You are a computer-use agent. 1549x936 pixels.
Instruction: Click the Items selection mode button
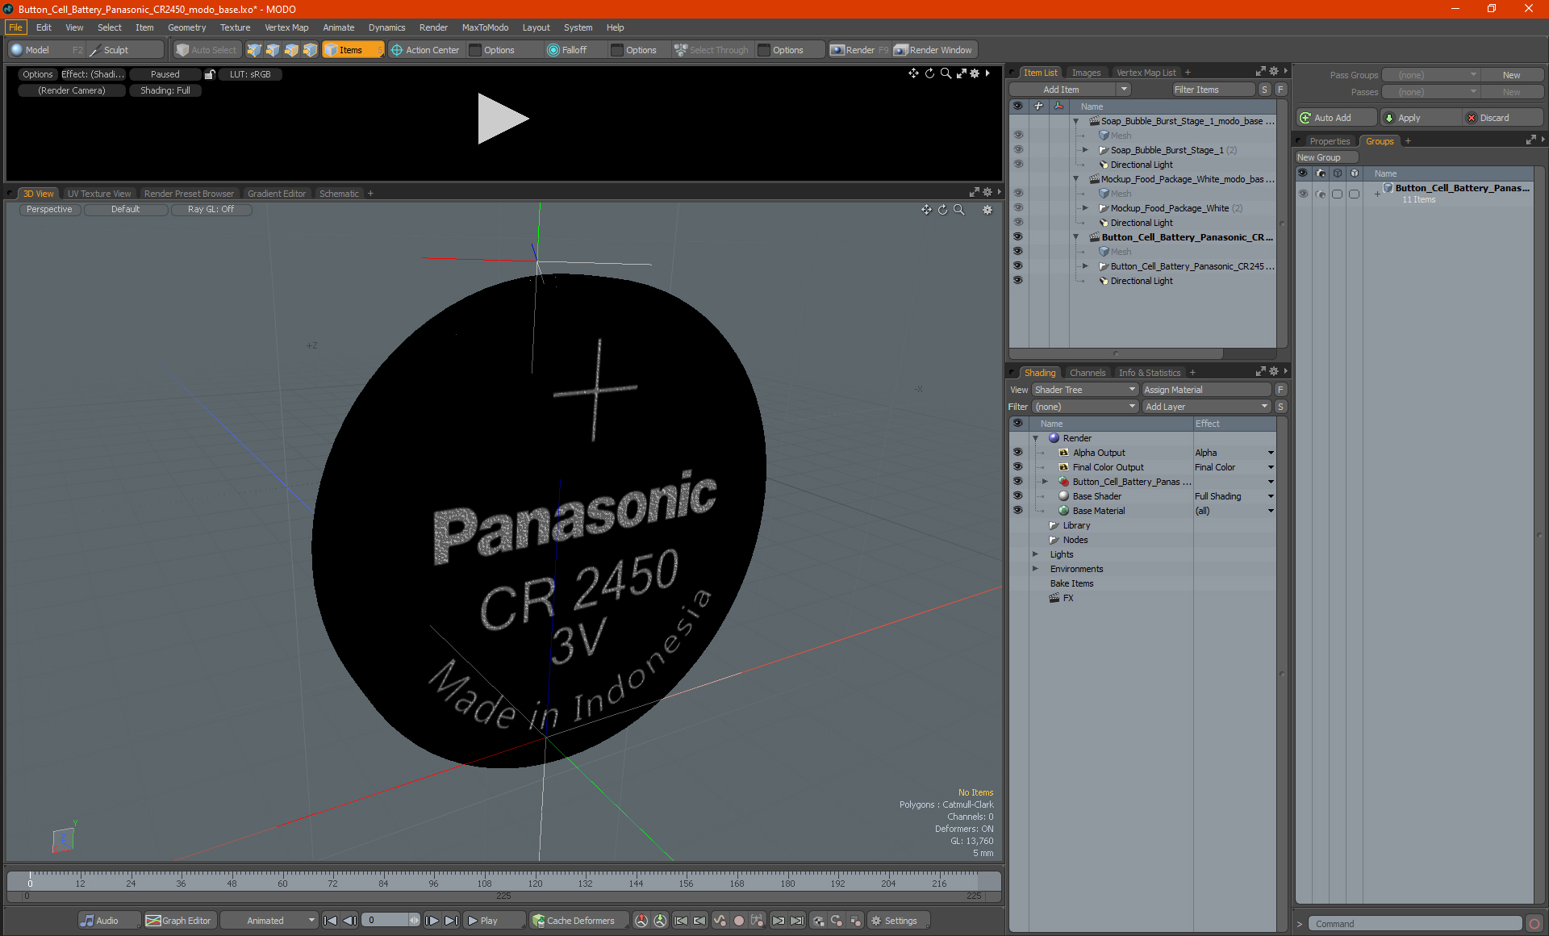pyautogui.click(x=353, y=50)
